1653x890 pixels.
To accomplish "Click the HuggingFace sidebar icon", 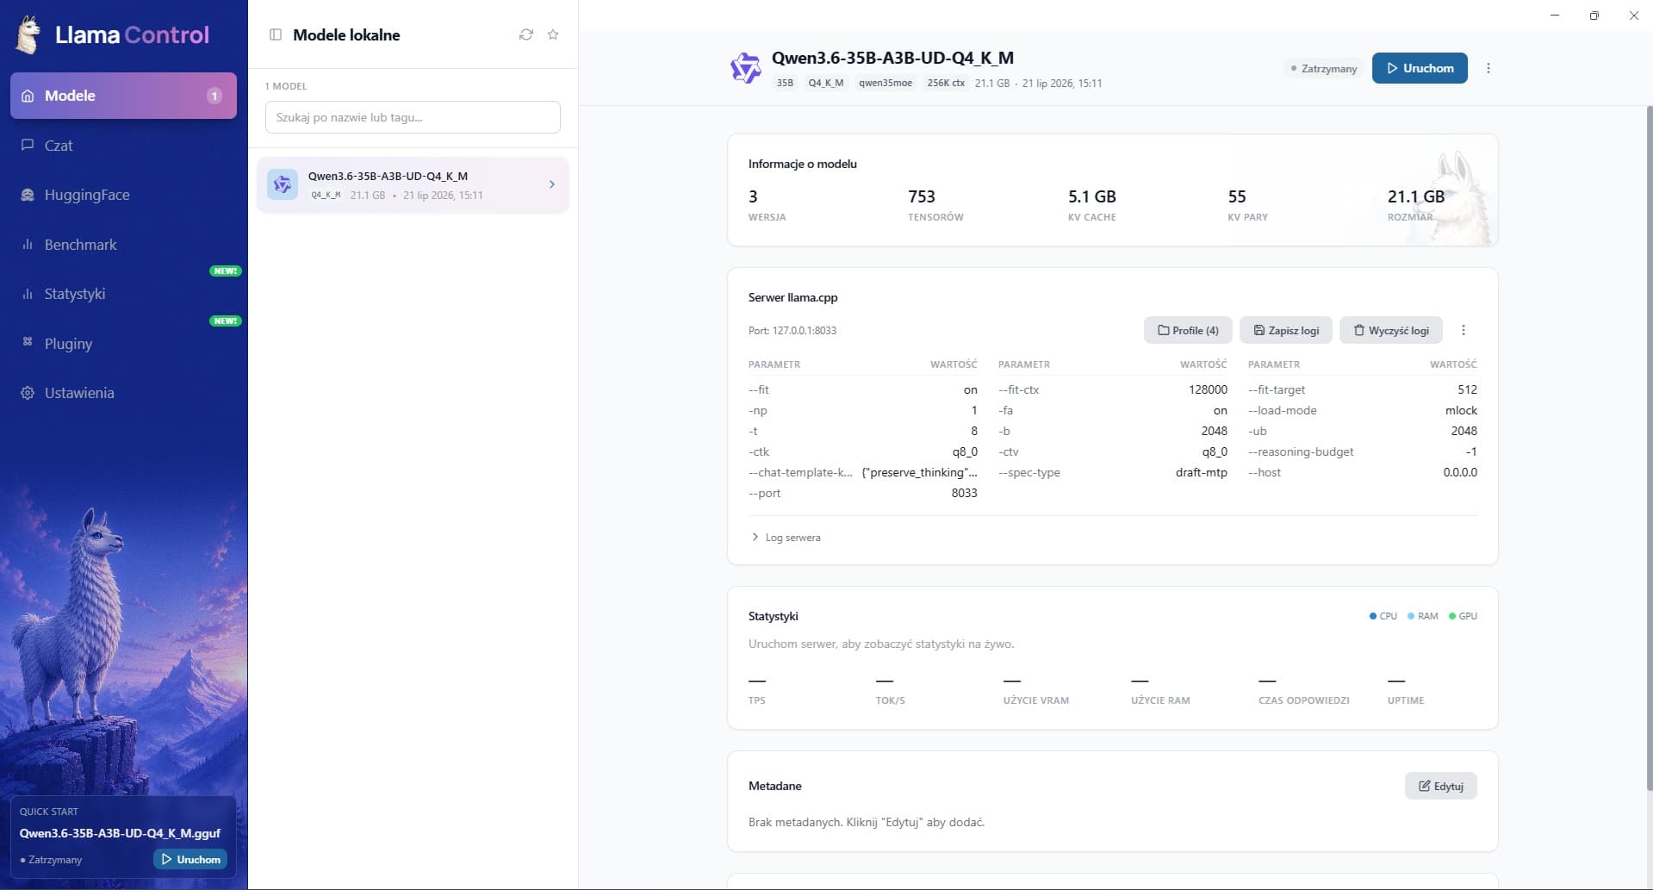I will pos(28,195).
